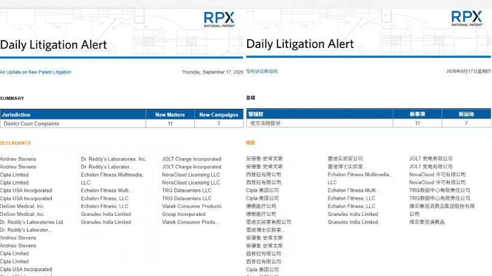Screen dimensions: 492x276
Task: Select short "维亚泰克消费品" entry
Action: coord(427,222)
